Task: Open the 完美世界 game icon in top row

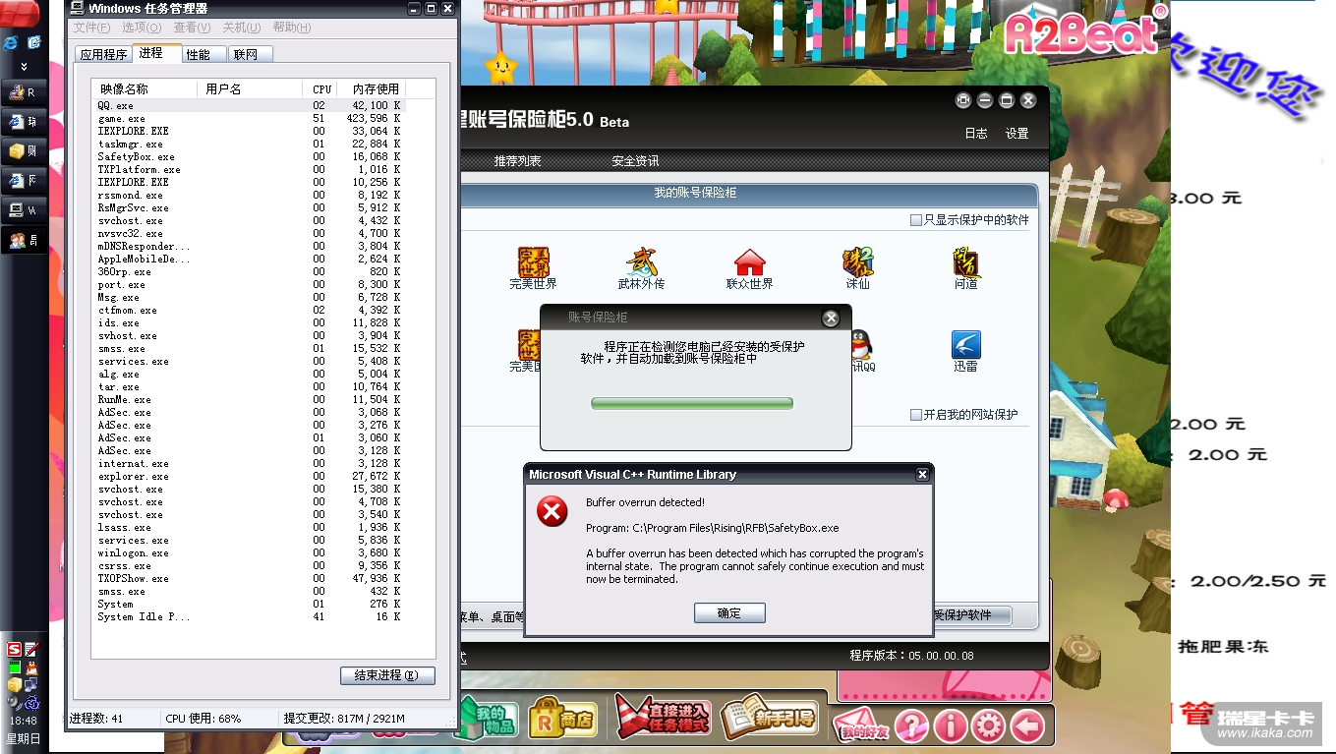Action: (x=533, y=263)
